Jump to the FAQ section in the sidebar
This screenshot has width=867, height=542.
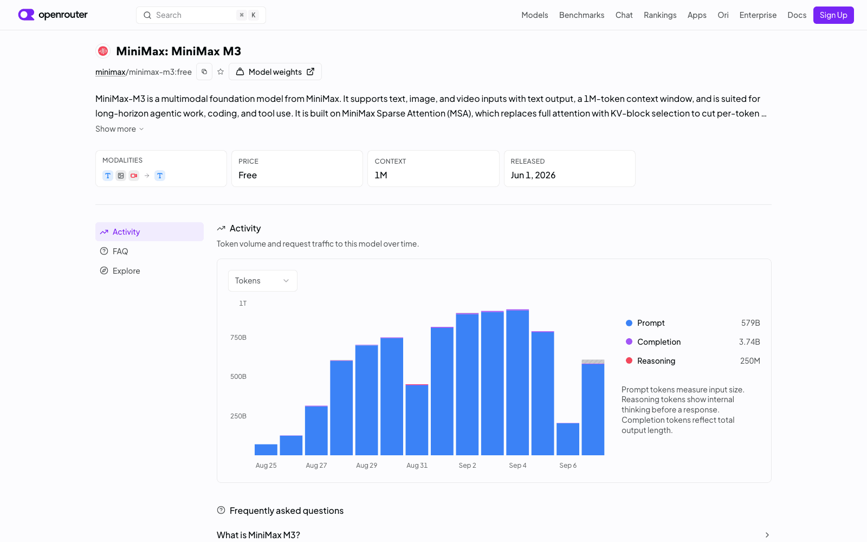click(x=150, y=251)
